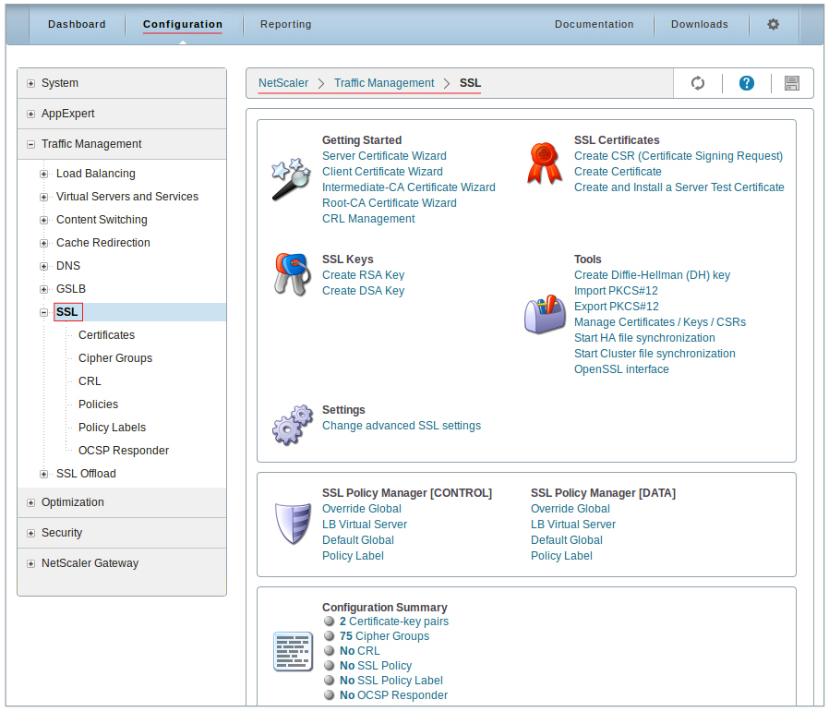Click the Traffic Management breadcrumb link
829x712 pixels.
coord(384,83)
